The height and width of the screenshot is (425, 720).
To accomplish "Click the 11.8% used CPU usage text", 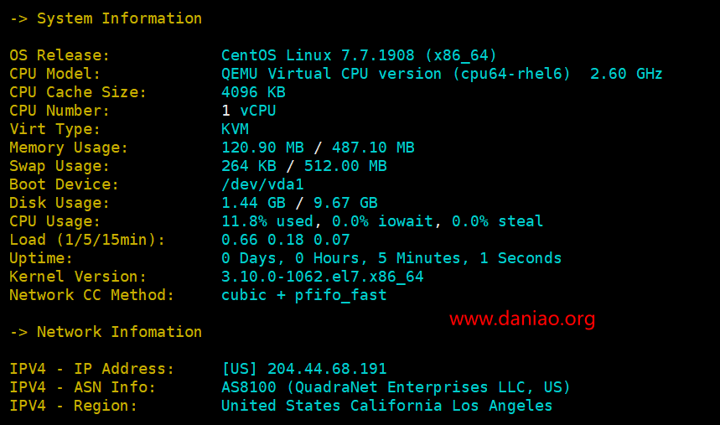I will [267, 221].
